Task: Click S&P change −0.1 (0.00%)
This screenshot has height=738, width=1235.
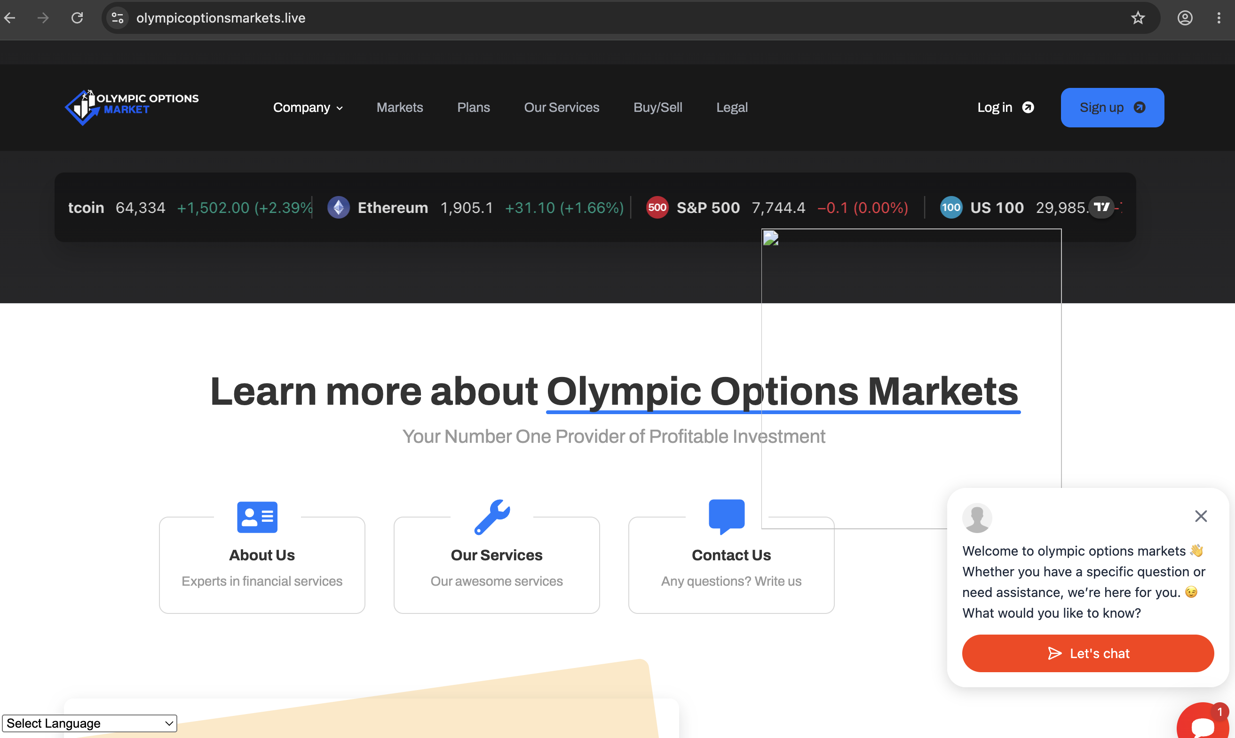Action: tap(863, 207)
